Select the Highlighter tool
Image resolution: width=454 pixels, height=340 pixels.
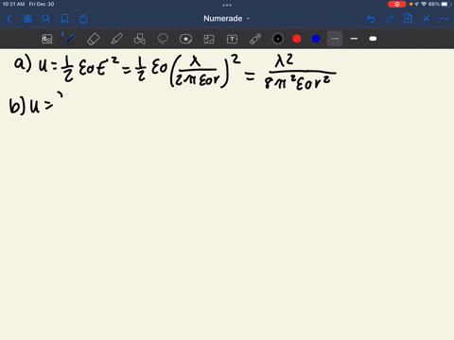(x=116, y=39)
